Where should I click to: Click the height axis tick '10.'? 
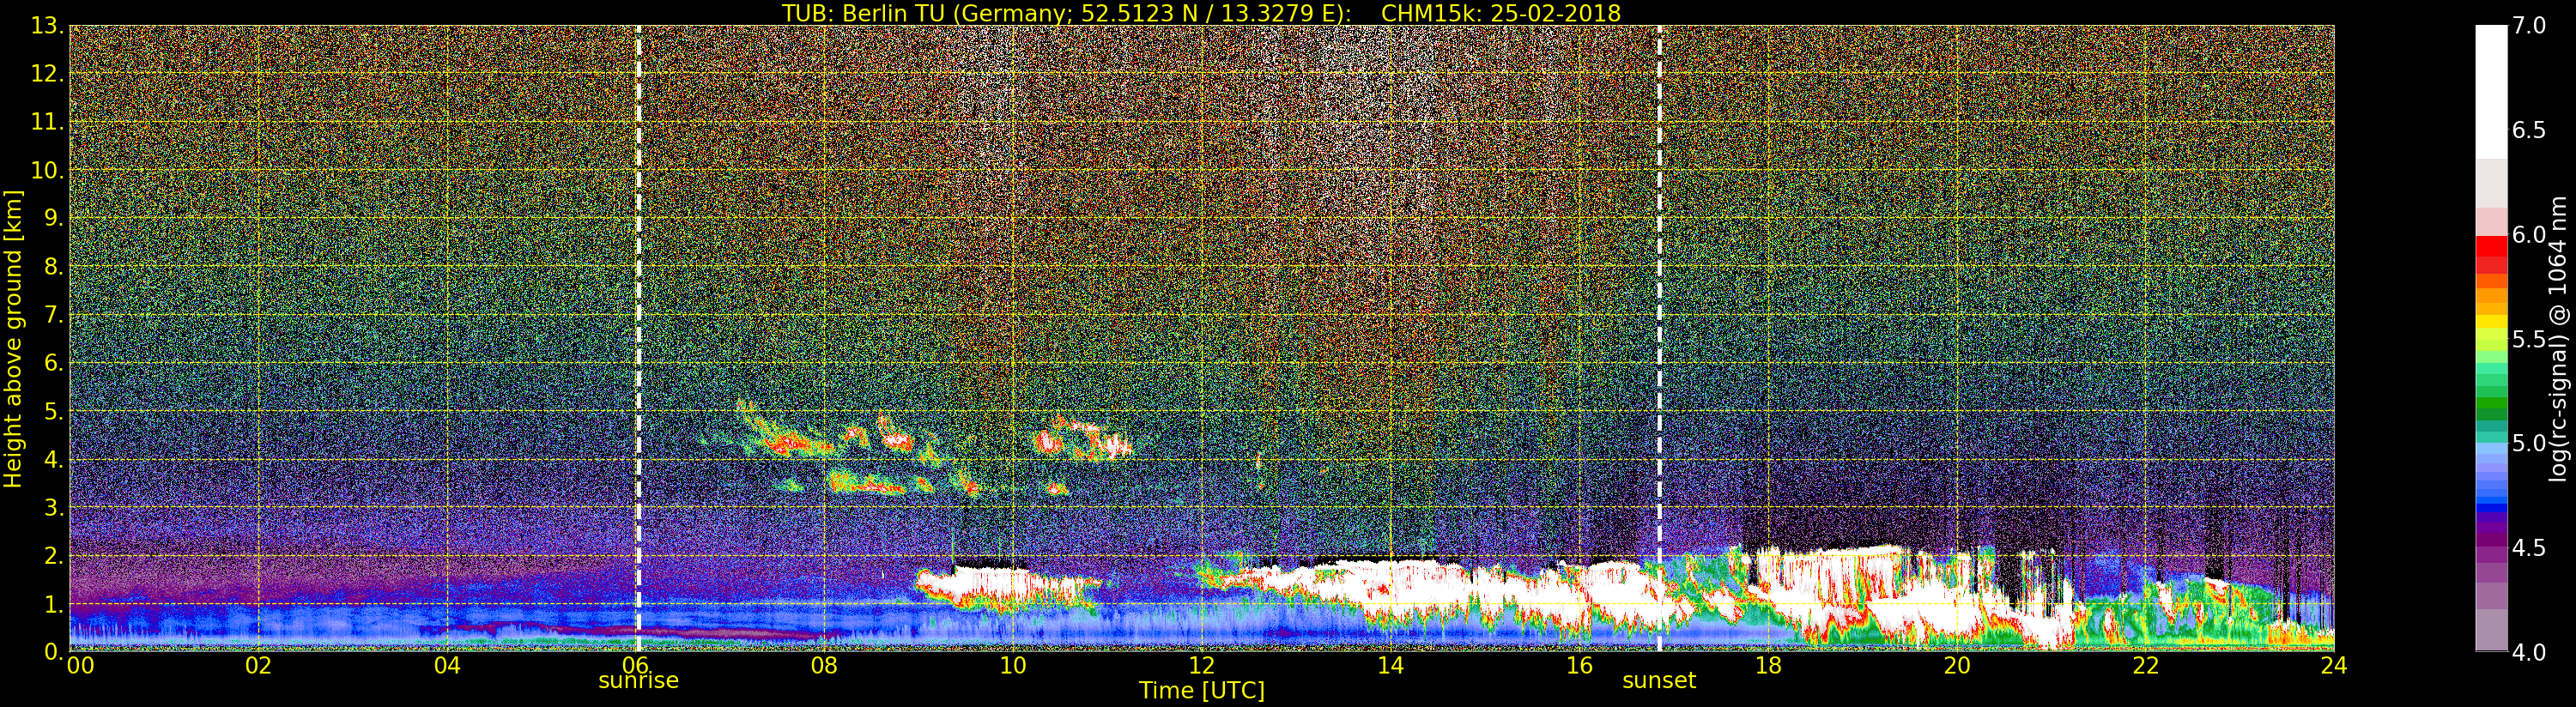[x=47, y=170]
